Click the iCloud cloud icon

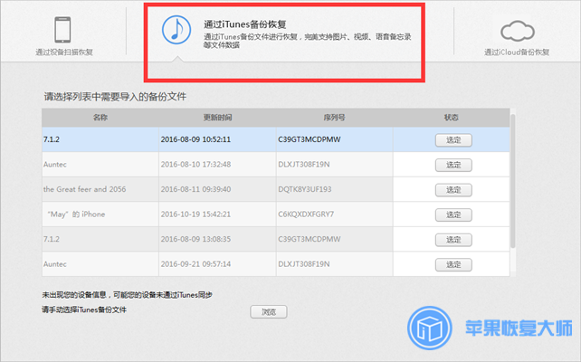point(518,31)
